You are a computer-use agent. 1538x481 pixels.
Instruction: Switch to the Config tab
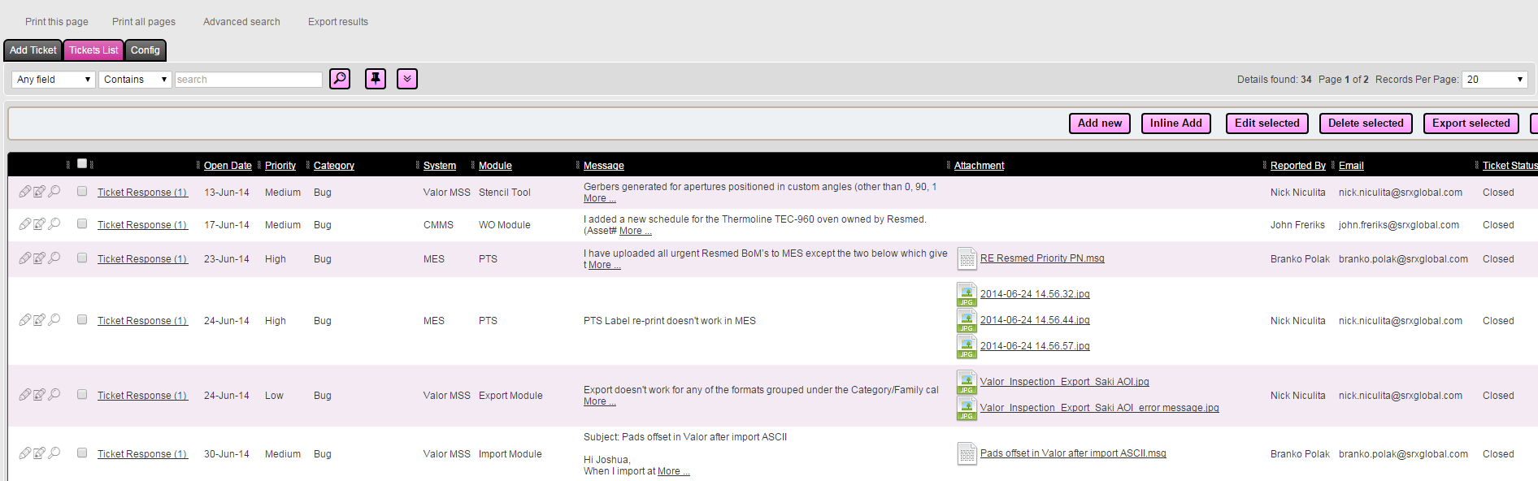point(146,50)
